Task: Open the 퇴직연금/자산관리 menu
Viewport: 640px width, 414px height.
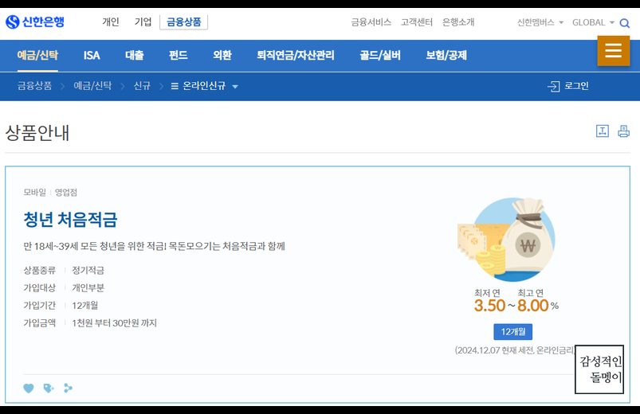Action: (x=296, y=55)
